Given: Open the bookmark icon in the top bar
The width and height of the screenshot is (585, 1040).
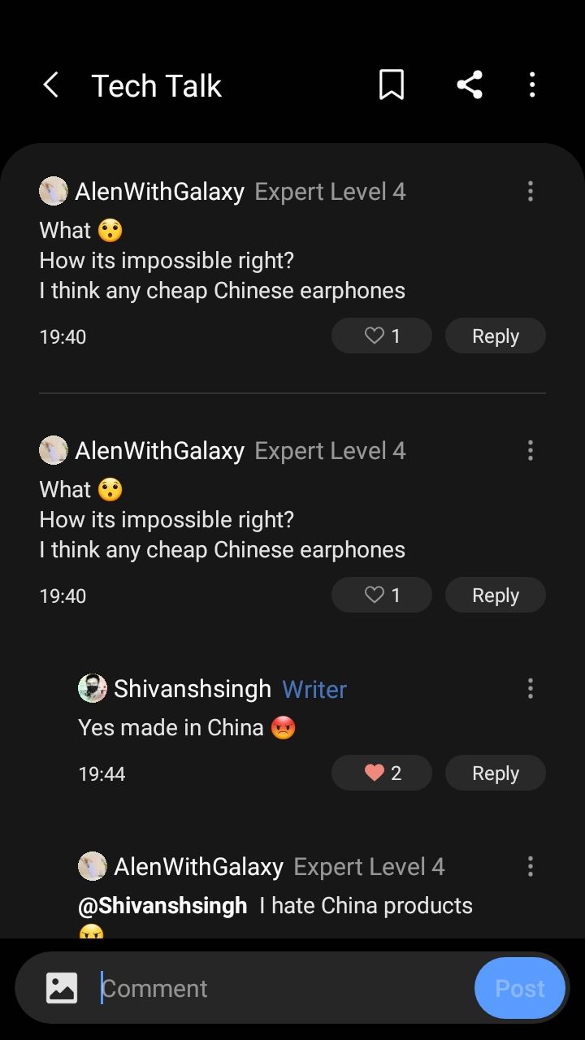Looking at the screenshot, I should 392,84.
